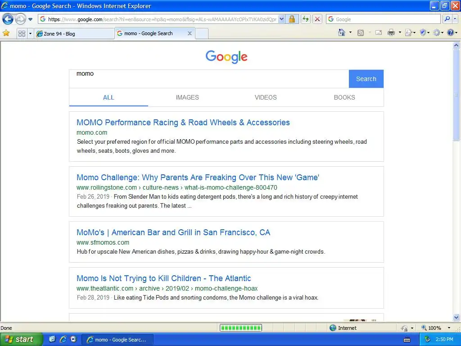Click the theatlantic.com breadcrumb URL
This screenshot has width=461, height=346.
pos(167,288)
